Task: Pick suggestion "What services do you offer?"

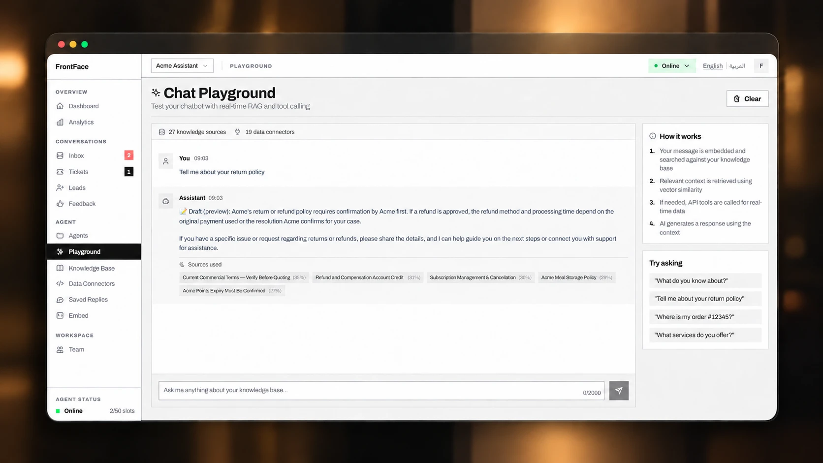Action: 705,335
